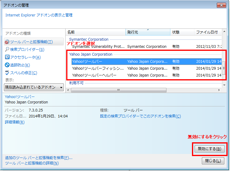Viewport: 230px width, 171px height.
Task: Click the list's vertical scroll up arrow
Action: pos(224,31)
